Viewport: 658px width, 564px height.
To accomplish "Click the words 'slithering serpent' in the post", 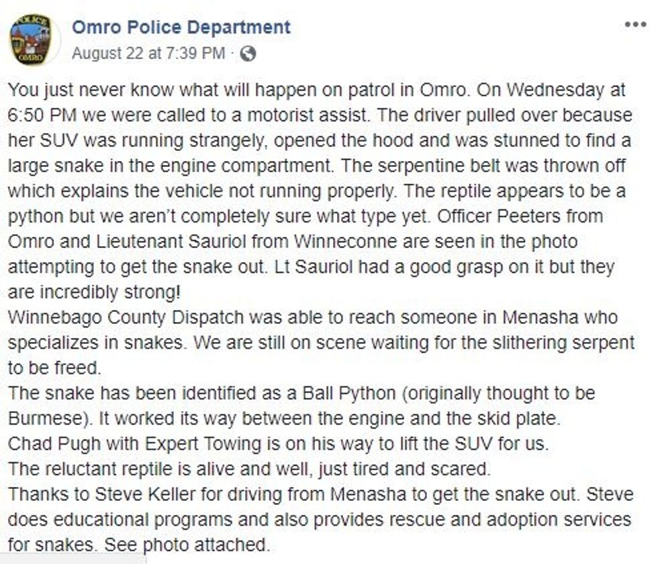I will [x=548, y=343].
